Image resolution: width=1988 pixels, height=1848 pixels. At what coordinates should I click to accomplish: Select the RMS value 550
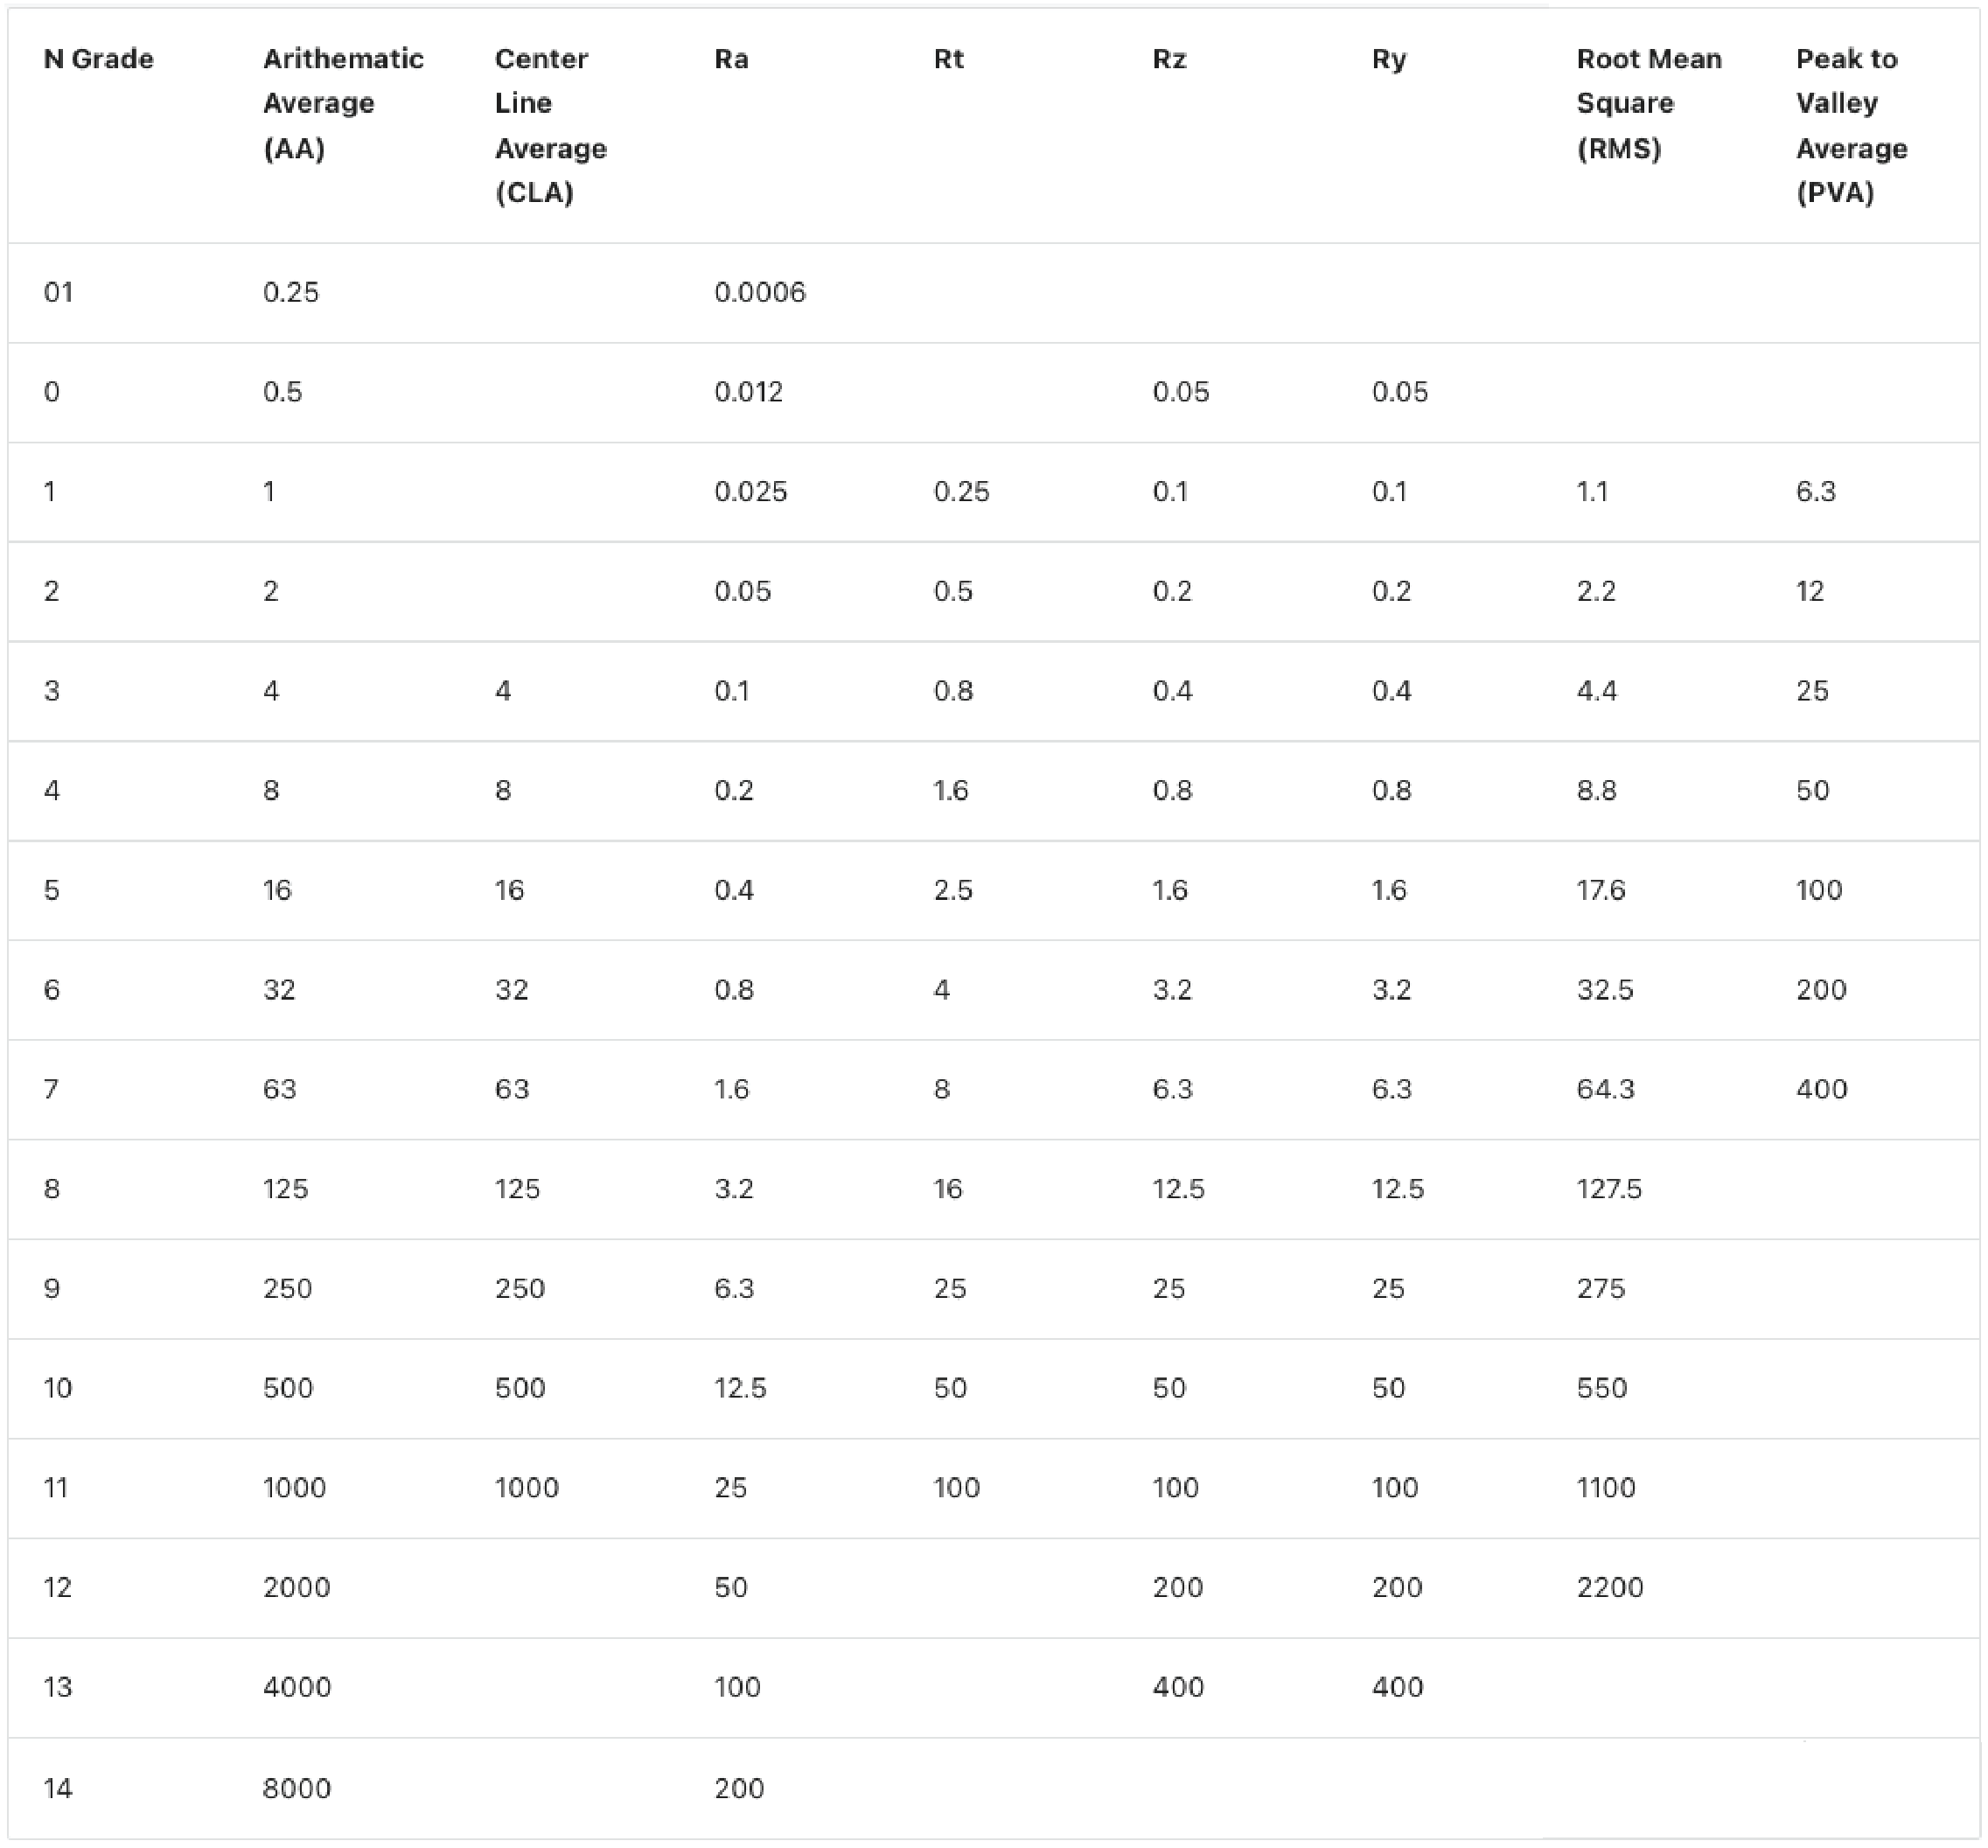[x=1601, y=1387]
